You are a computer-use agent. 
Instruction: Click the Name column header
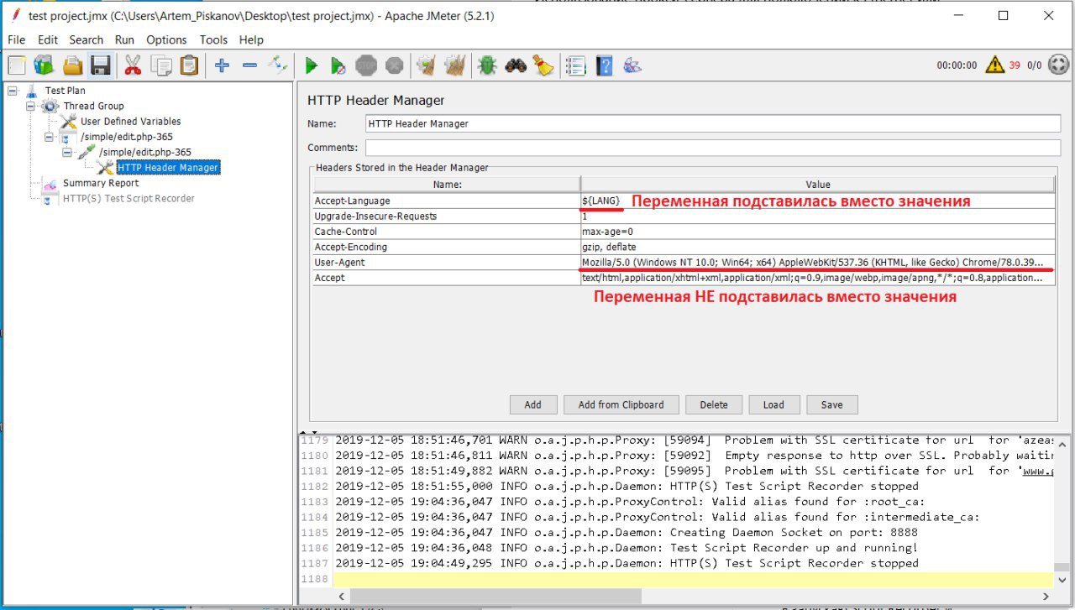(447, 185)
